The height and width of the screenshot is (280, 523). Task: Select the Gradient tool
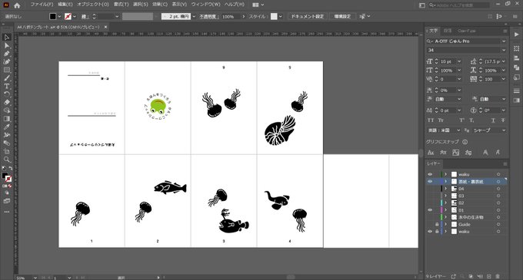tap(7, 119)
